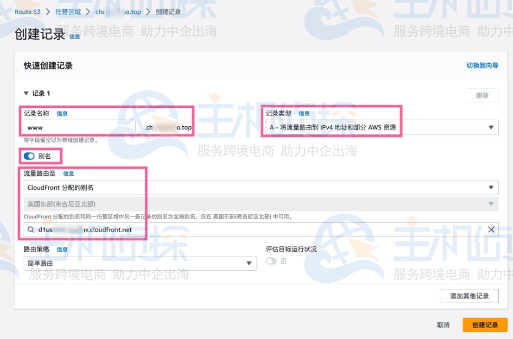Click the 创建记录 button
This screenshot has height=339, width=513.
click(484, 325)
